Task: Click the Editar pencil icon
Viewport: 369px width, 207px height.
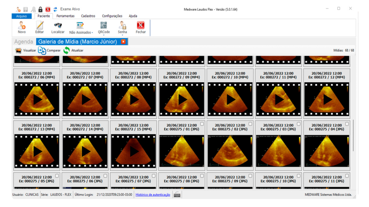Action: [x=40, y=25]
